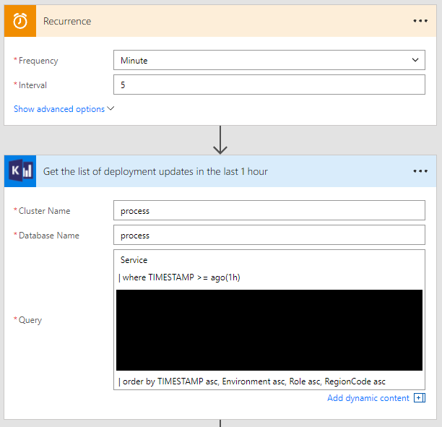Screen dimensions: 442x427
Task: Click the Azure Kusto connector icon
Action: tap(20, 171)
